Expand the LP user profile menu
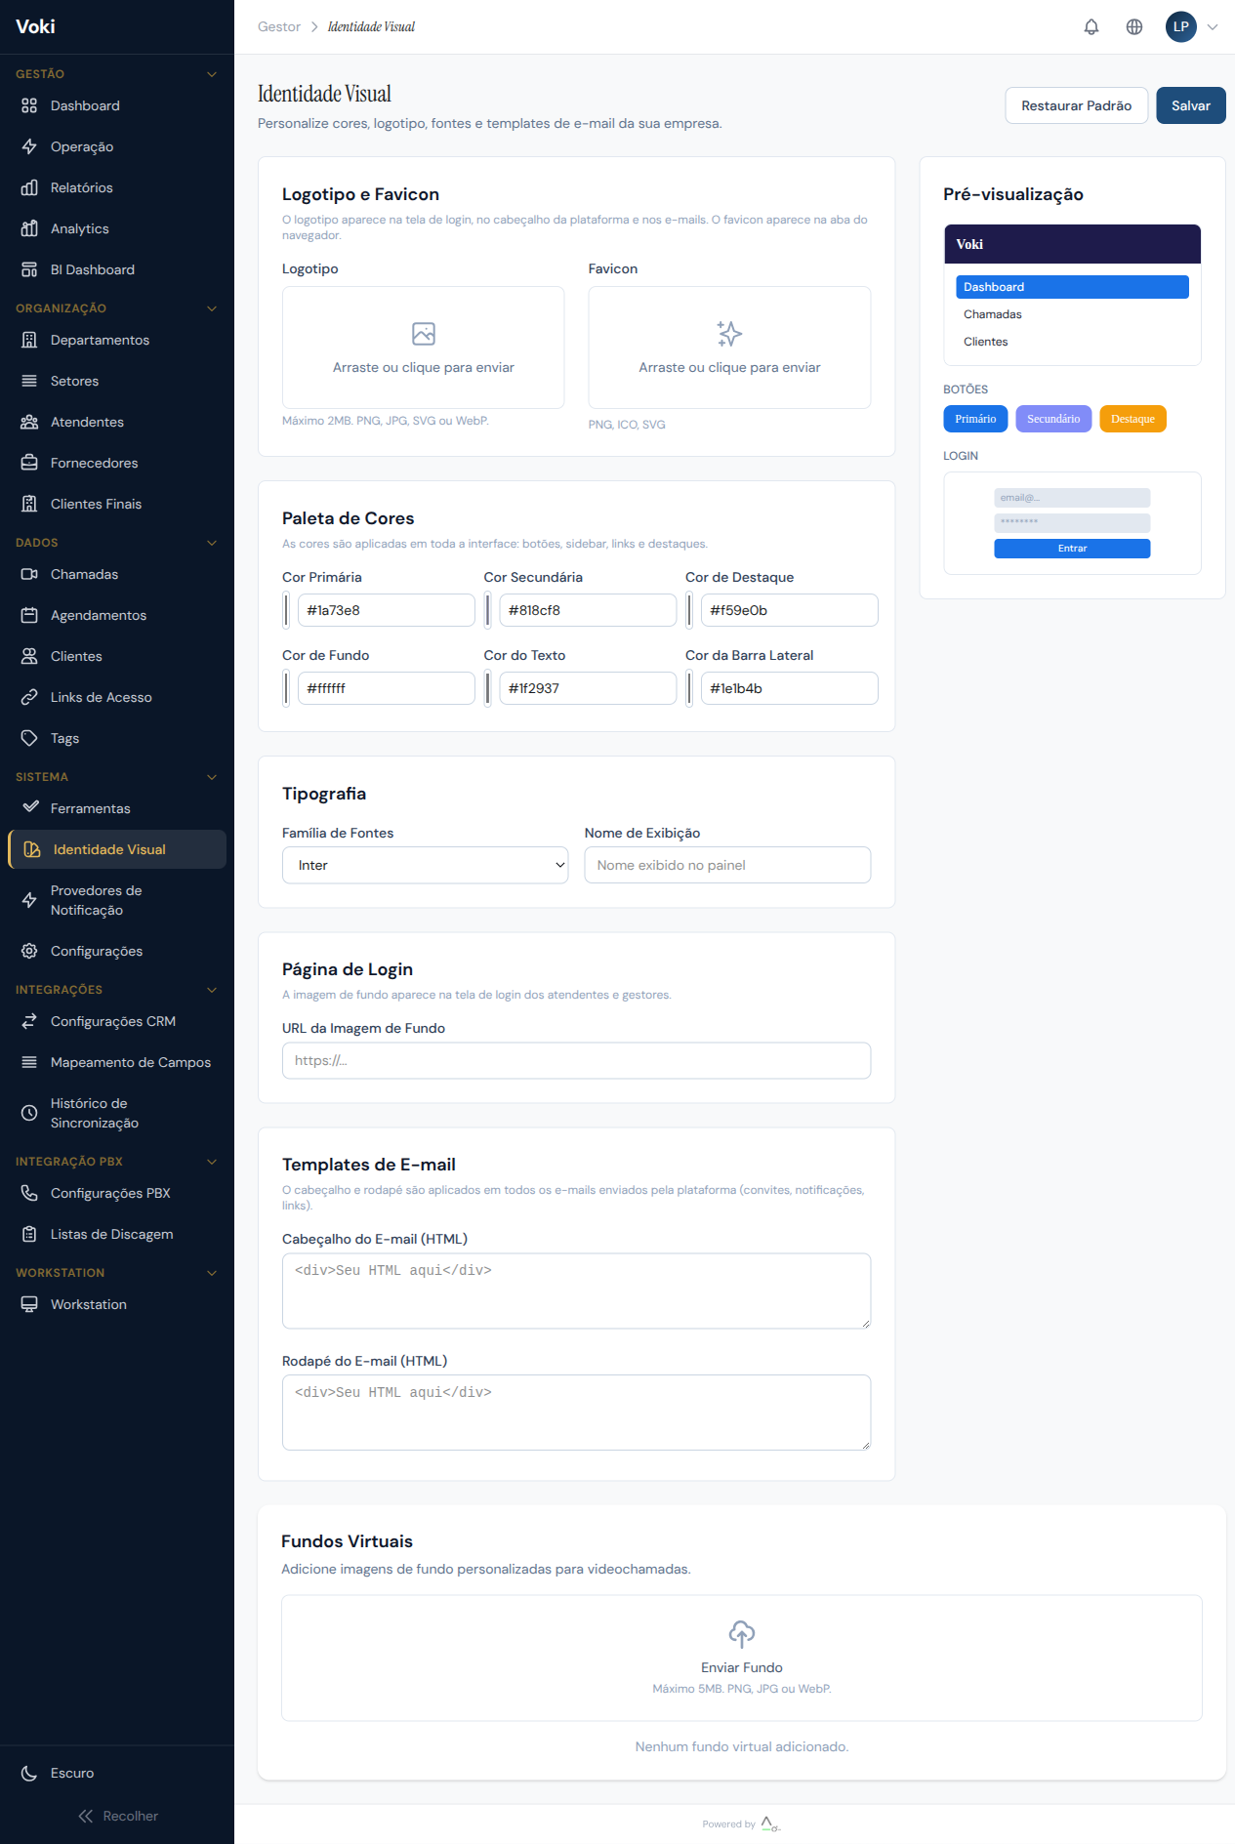The height and width of the screenshot is (1844, 1235). click(1192, 27)
